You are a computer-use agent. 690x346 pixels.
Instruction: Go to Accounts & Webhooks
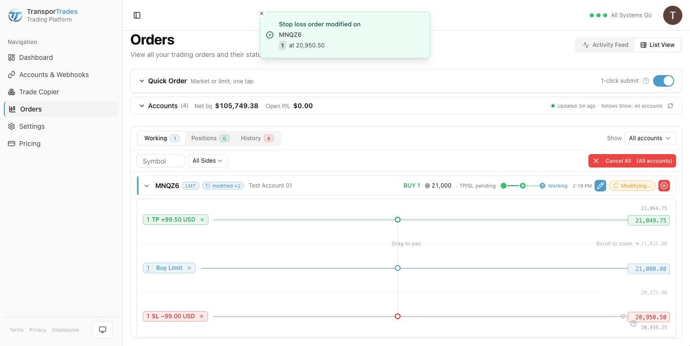point(61,75)
